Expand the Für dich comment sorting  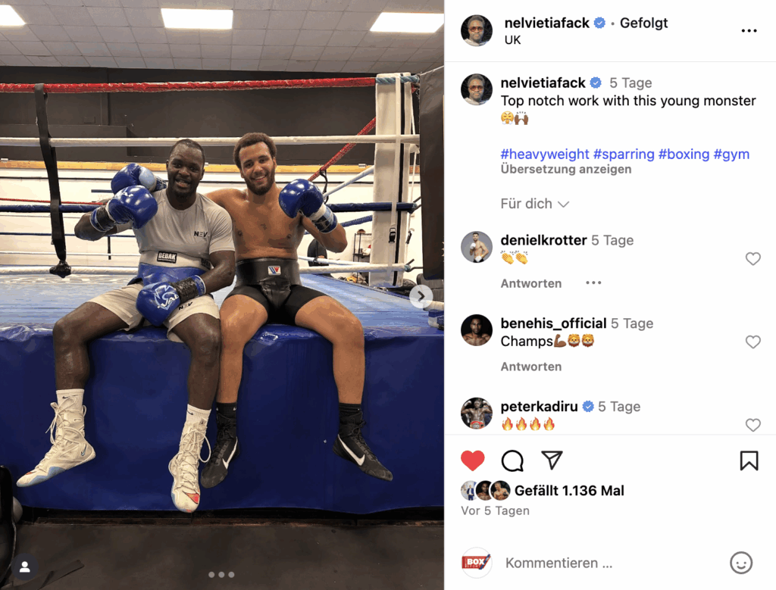point(534,204)
